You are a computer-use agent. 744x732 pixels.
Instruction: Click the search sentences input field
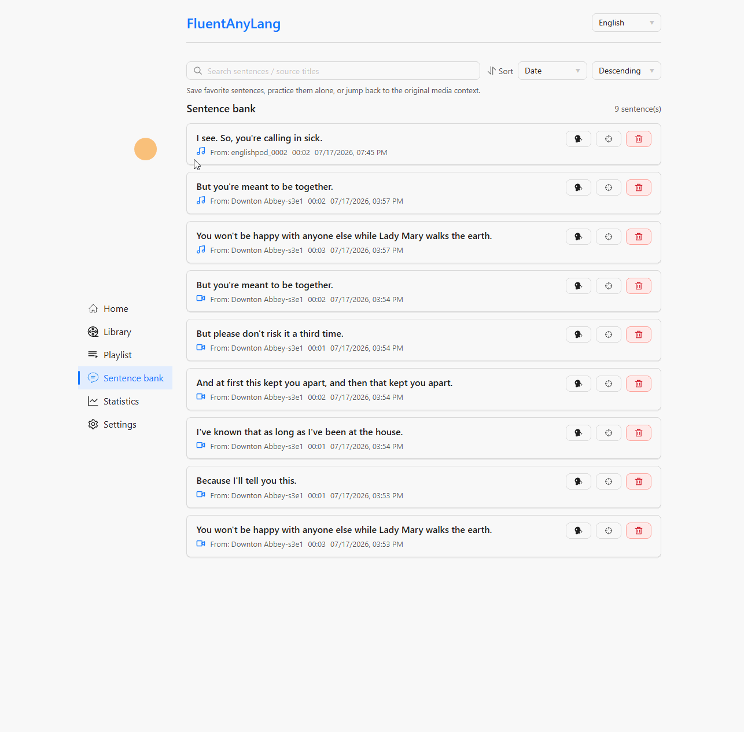tap(333, 71)
